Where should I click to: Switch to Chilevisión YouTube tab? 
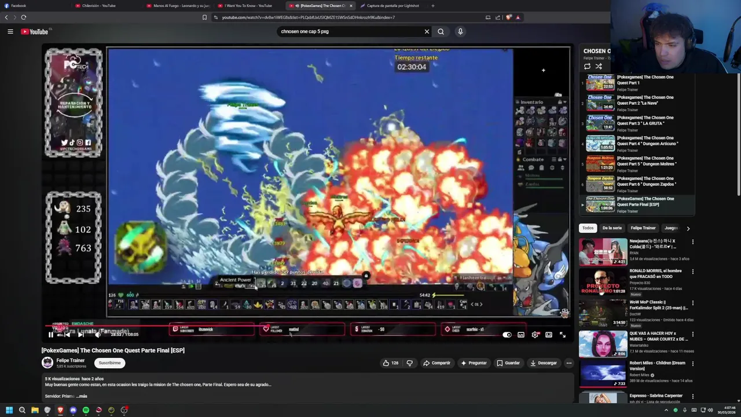[x=106, y=6]
